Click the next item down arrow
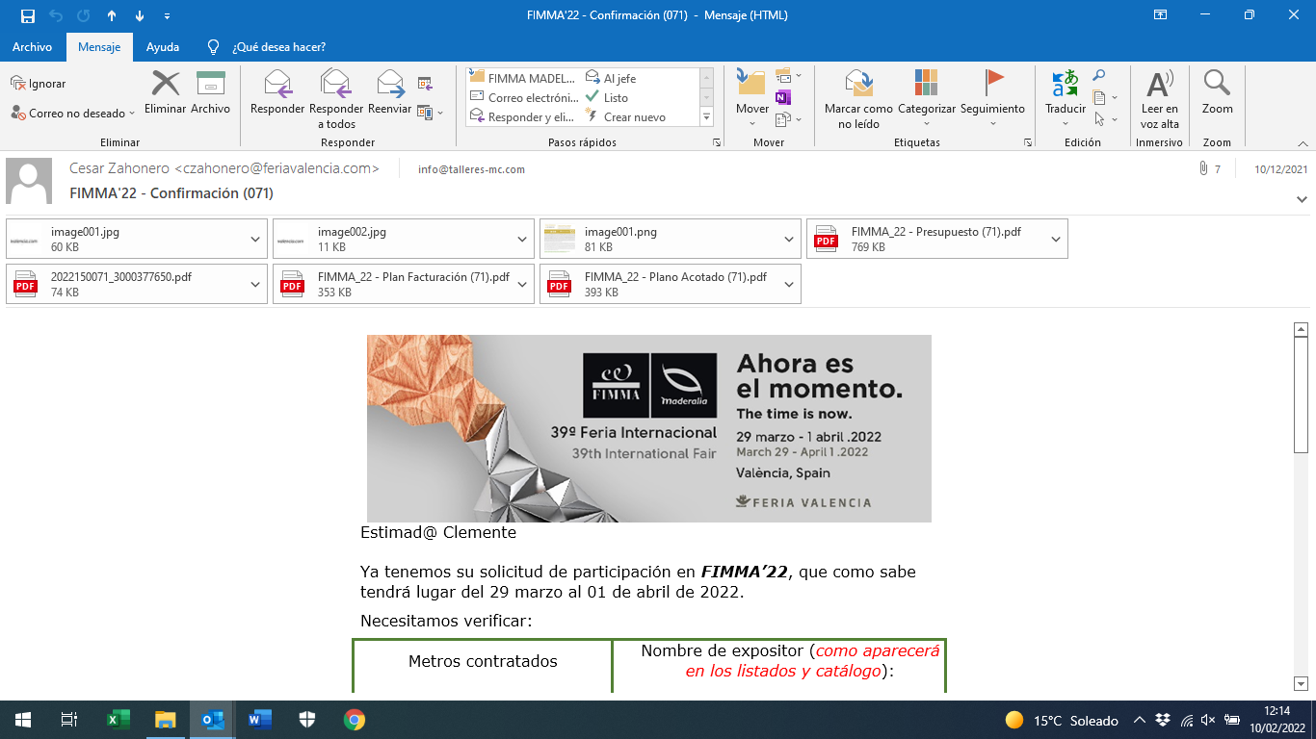 point(140,15)
